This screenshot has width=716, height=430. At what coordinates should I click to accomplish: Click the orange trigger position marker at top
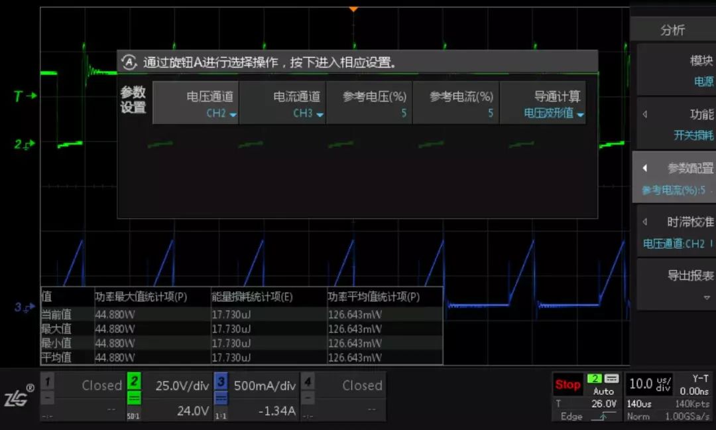pos(353,9)
